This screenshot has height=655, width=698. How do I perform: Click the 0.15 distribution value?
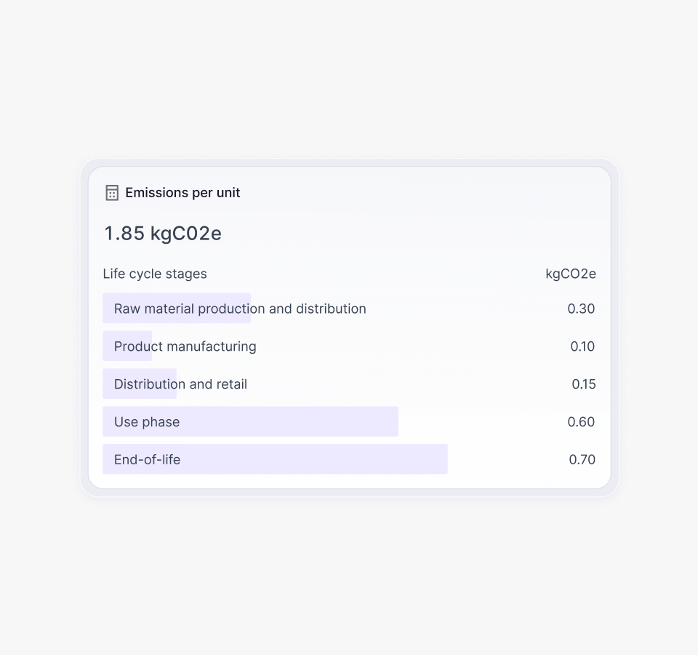583,384
